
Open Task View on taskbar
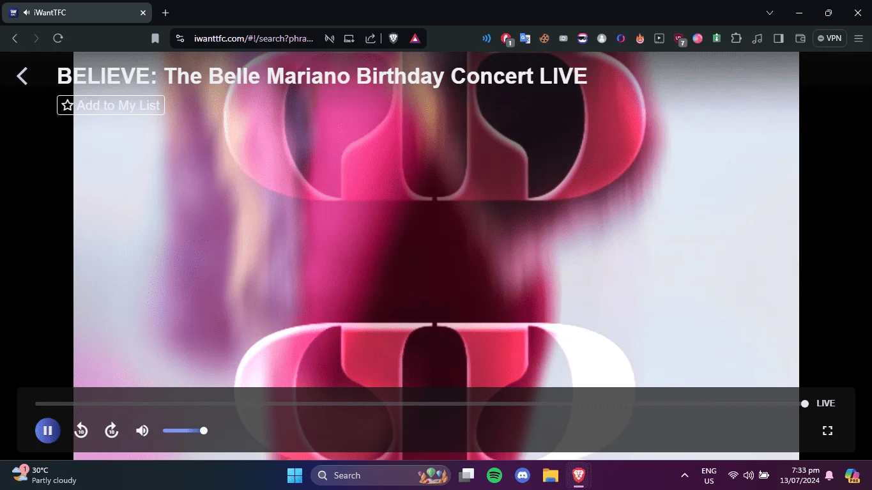467,475
